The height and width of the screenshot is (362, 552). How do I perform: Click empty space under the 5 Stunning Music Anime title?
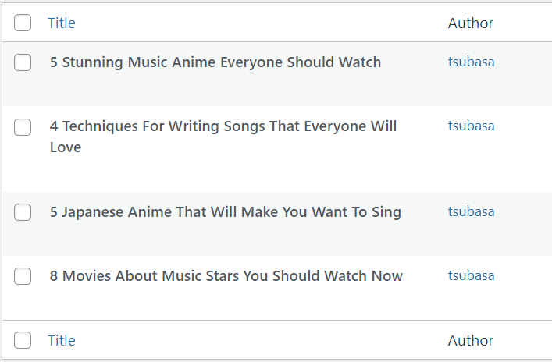pos(234,89)
